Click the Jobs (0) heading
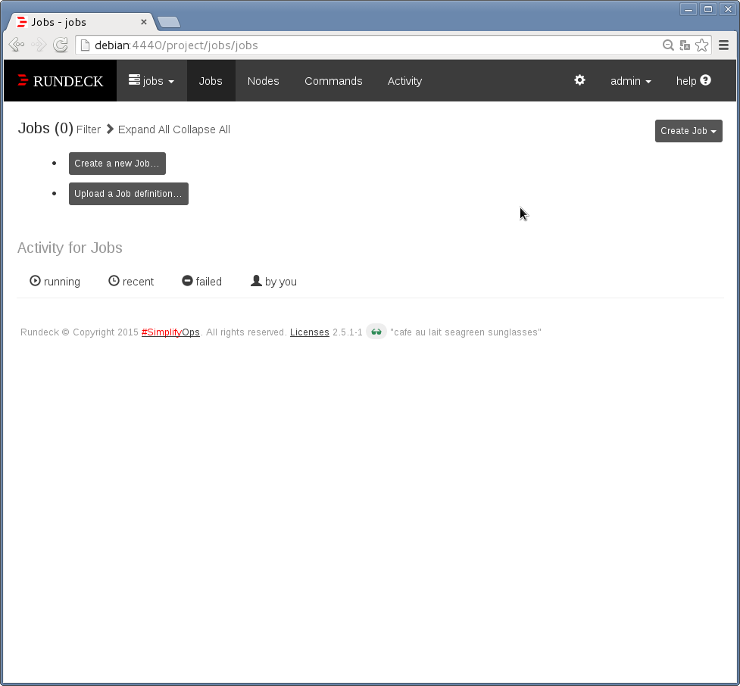Viewport: 740px width, 686px height. [x=45, y=128]
